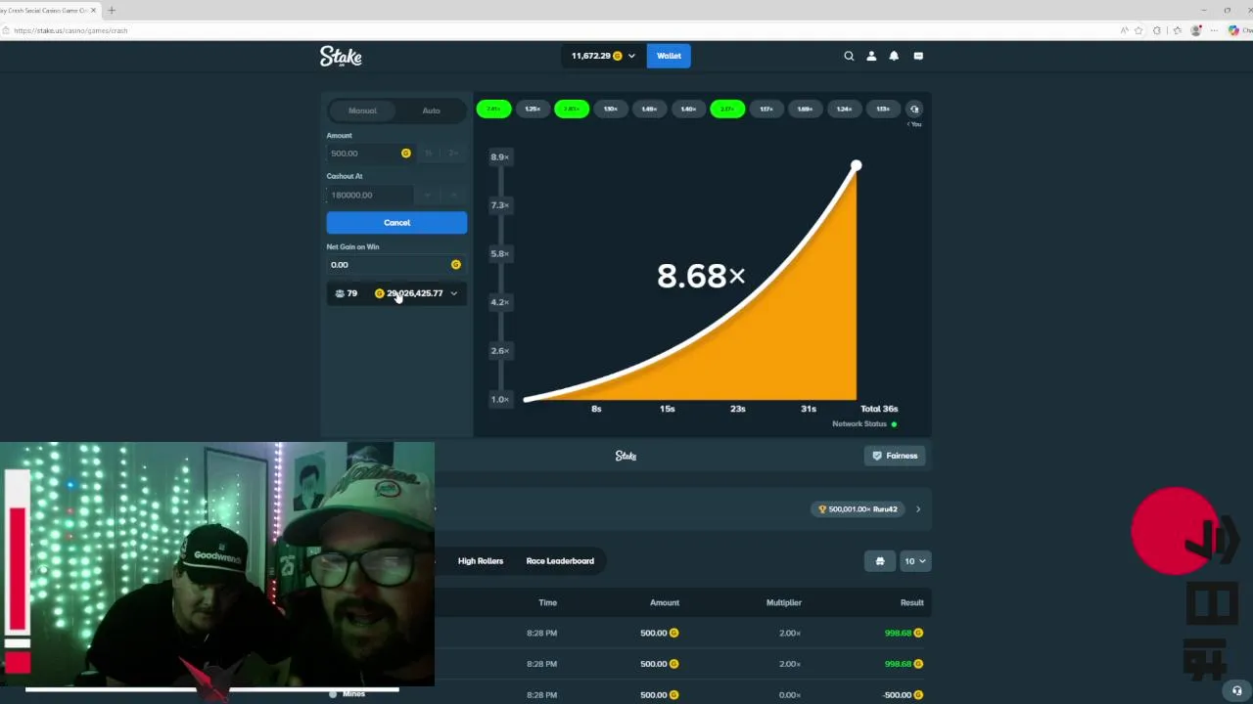
Task: Click the Network Status green indicator
Action: coord(894,424)
